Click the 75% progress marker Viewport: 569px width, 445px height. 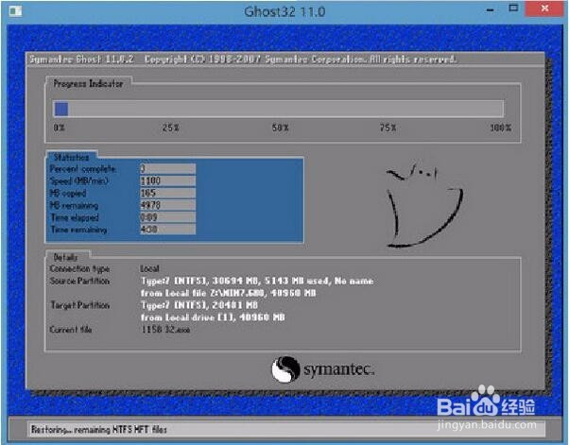coord(388,128)
